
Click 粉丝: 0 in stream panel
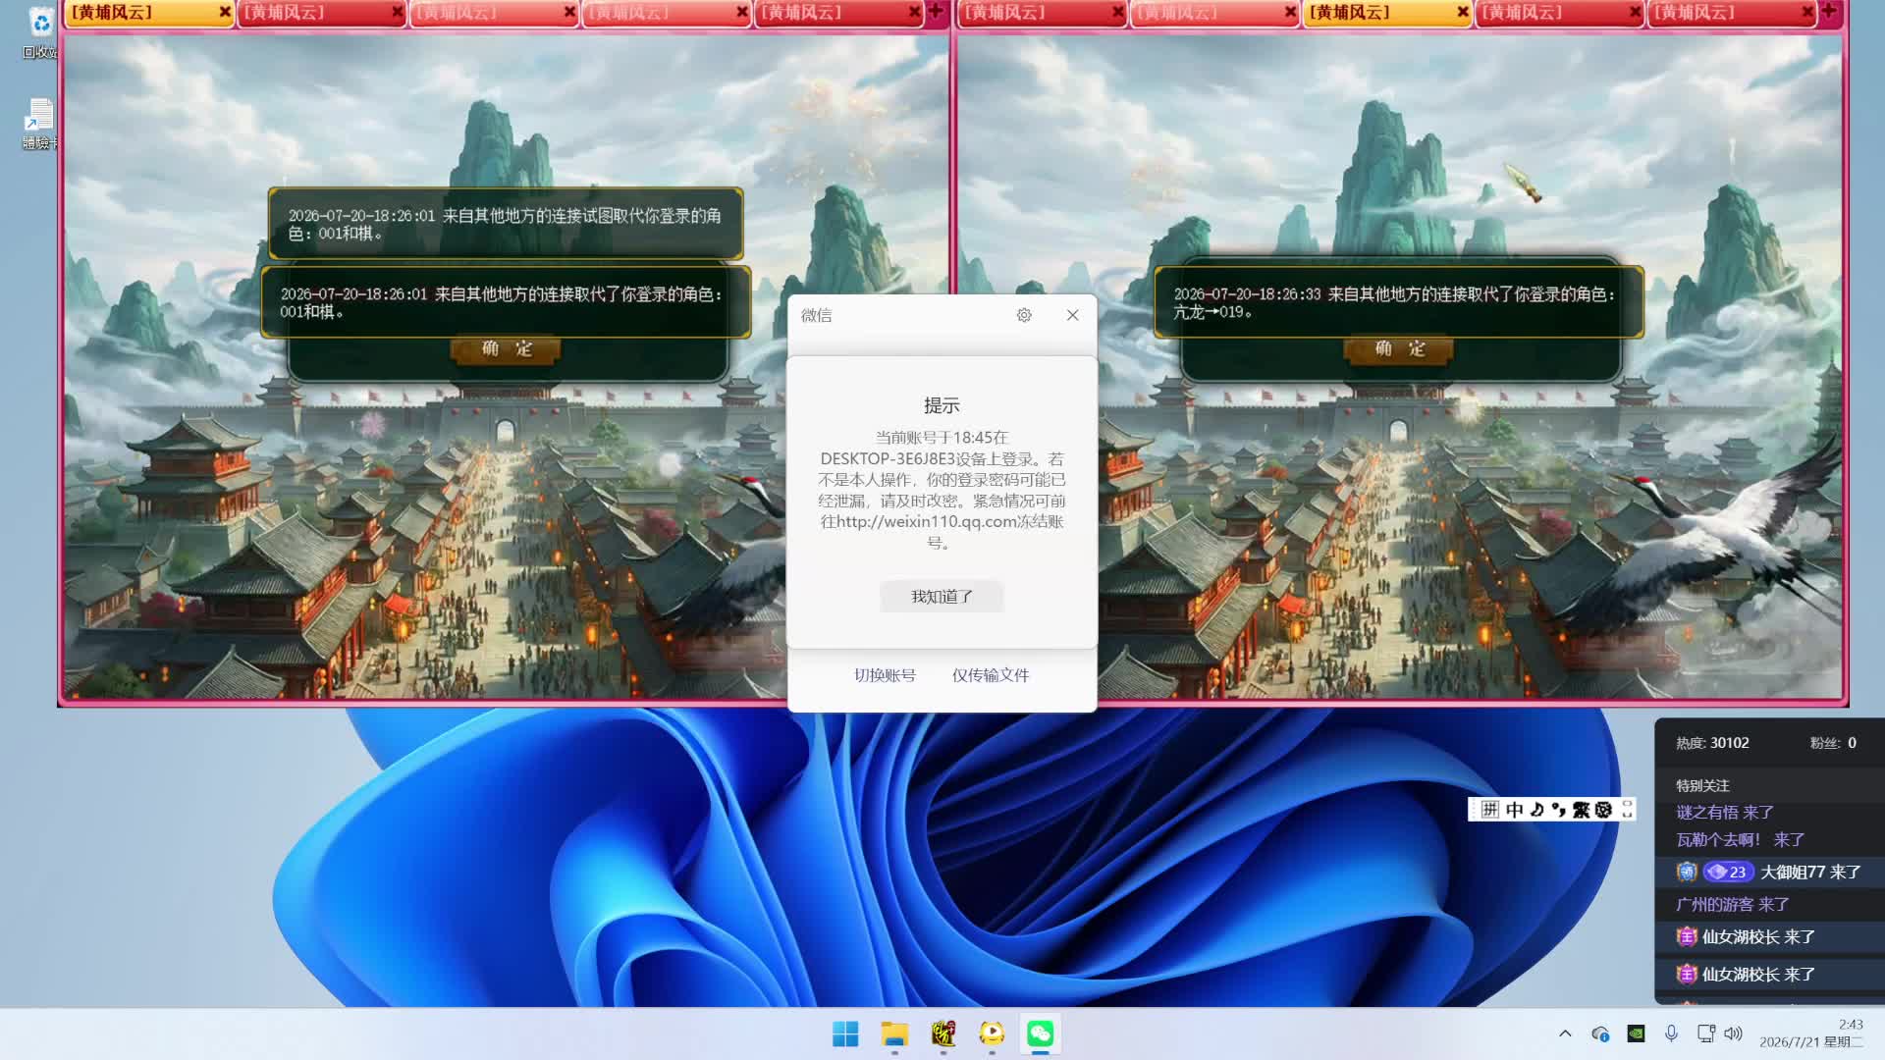click(1833, 743)
